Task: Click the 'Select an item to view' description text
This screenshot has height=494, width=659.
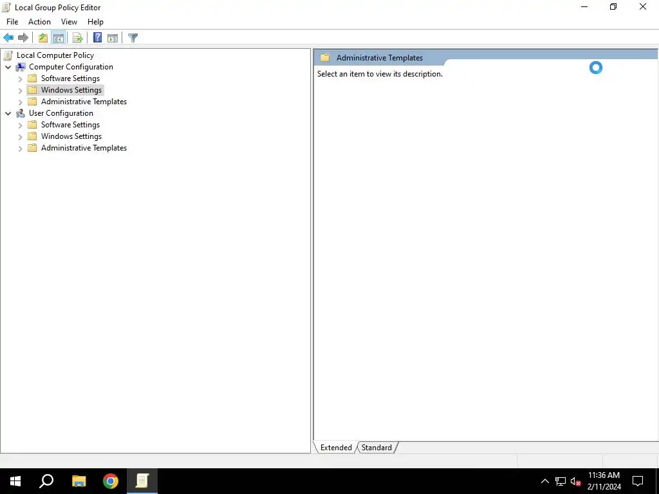Action: click(380, 74)
